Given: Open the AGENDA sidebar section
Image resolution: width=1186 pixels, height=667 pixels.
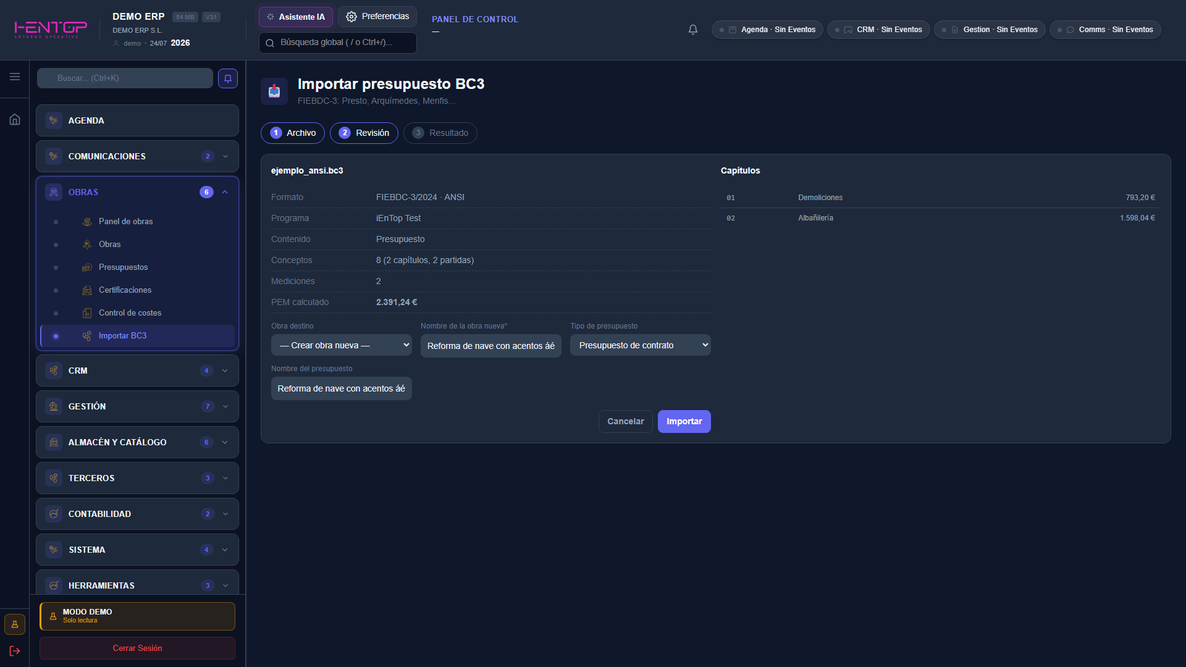Looking at the screenshot, I should pyautogui.click(x=137, y=120).
